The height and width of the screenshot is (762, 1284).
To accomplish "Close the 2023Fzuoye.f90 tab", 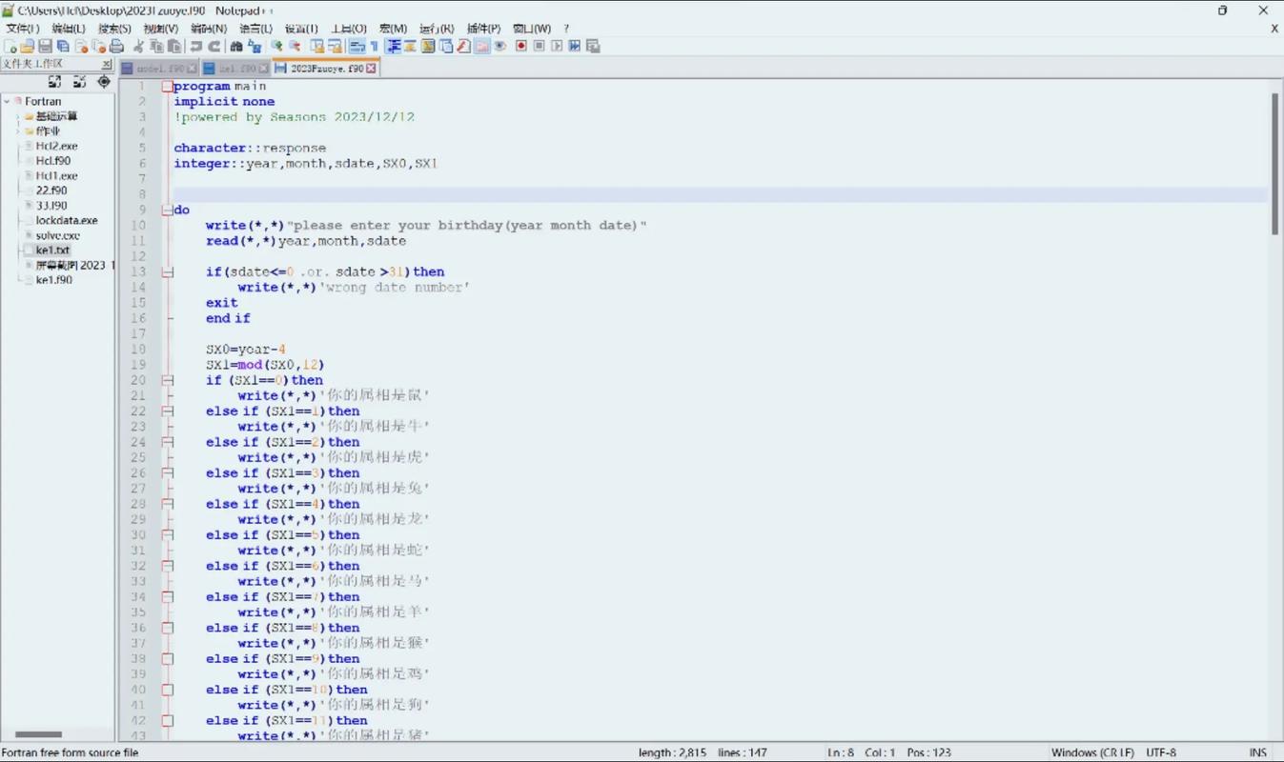I will coord(371,69).
